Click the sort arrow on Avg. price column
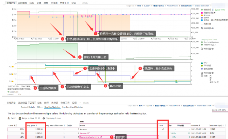The image size is (228, 139). pyautogui.click(x=36, y=125)
